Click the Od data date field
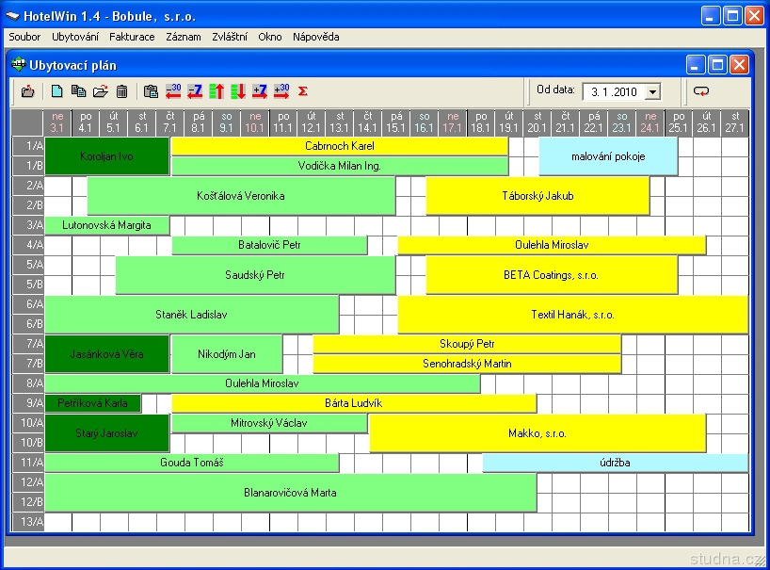The height and width of the screenshot is (570, 770). [x=615, y=92]
